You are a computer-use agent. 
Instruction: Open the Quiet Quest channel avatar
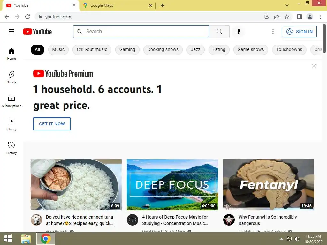133,220
